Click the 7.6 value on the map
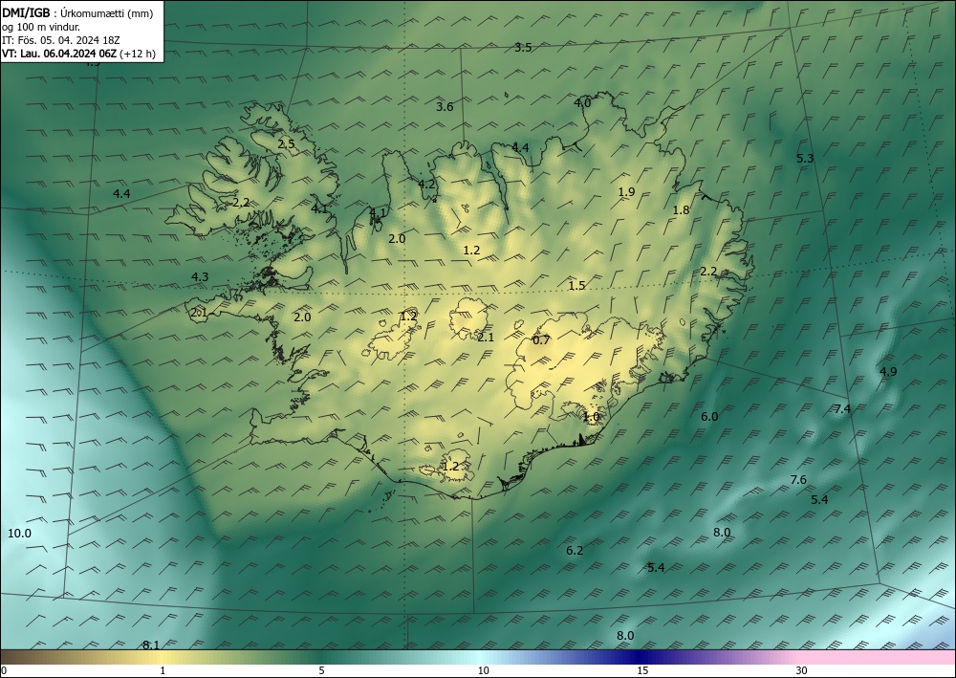The image size is (956, 678). 798,480
